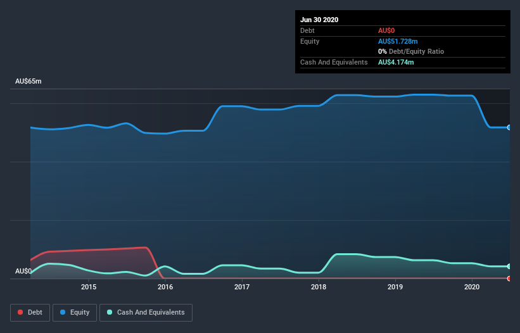The width and height of the screenshot is (520, 333).
Task: Click the Cash And Equivalents end-point marker
Action: point(509,267)
